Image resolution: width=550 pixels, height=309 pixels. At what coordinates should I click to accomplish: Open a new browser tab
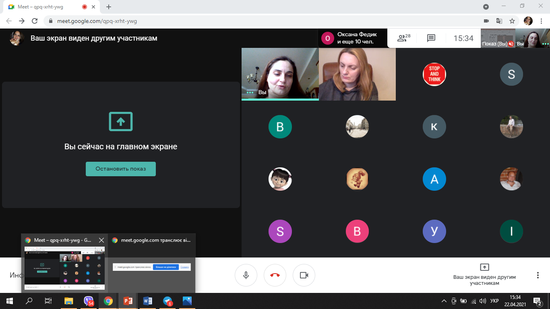109,7
